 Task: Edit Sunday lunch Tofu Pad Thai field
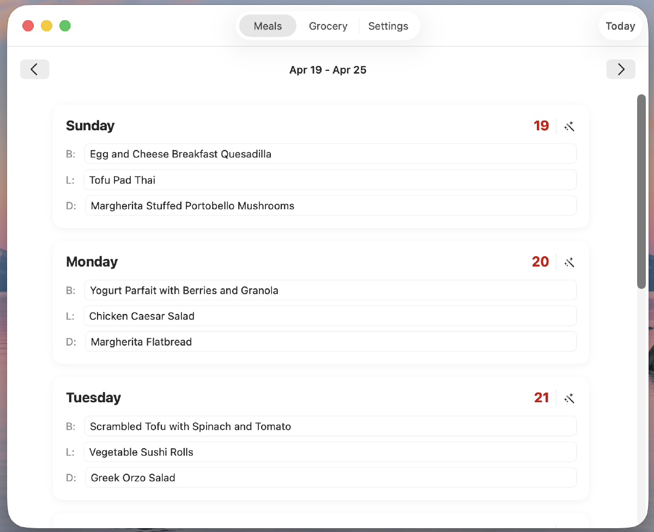(330, 180)
